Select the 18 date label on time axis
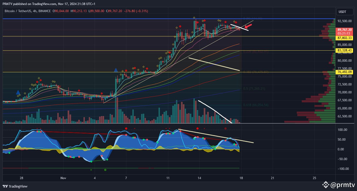Image resolution: width=357 pixels, height=191 pixels. click(241, 178)
